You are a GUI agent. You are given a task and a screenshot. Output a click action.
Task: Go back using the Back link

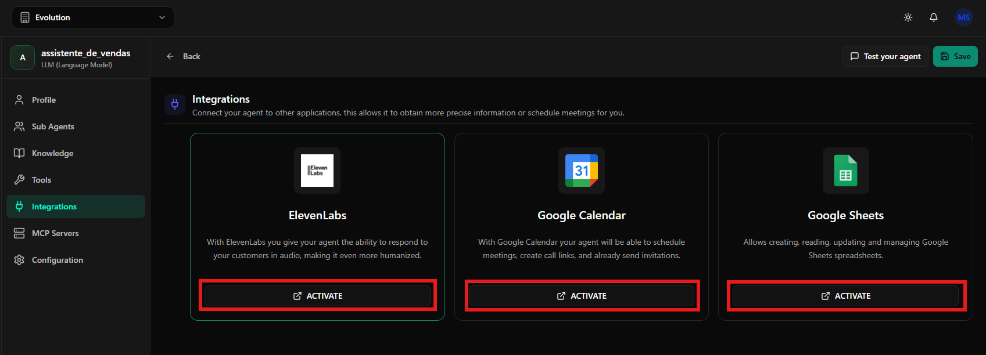pyautogui.click(x=183, y=56)
